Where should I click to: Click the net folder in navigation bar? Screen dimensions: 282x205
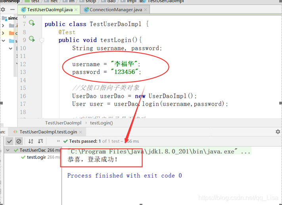click(x=51, y=1)
